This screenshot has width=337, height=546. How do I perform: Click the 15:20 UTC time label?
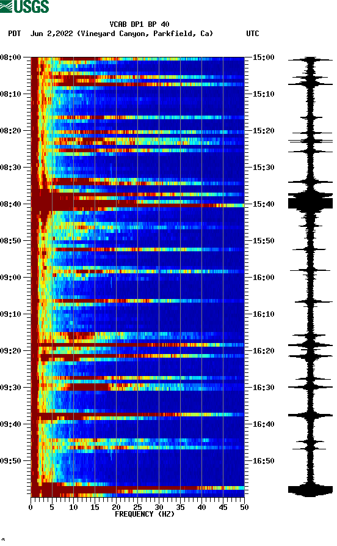pyautogui.click(x=263, y=131)
